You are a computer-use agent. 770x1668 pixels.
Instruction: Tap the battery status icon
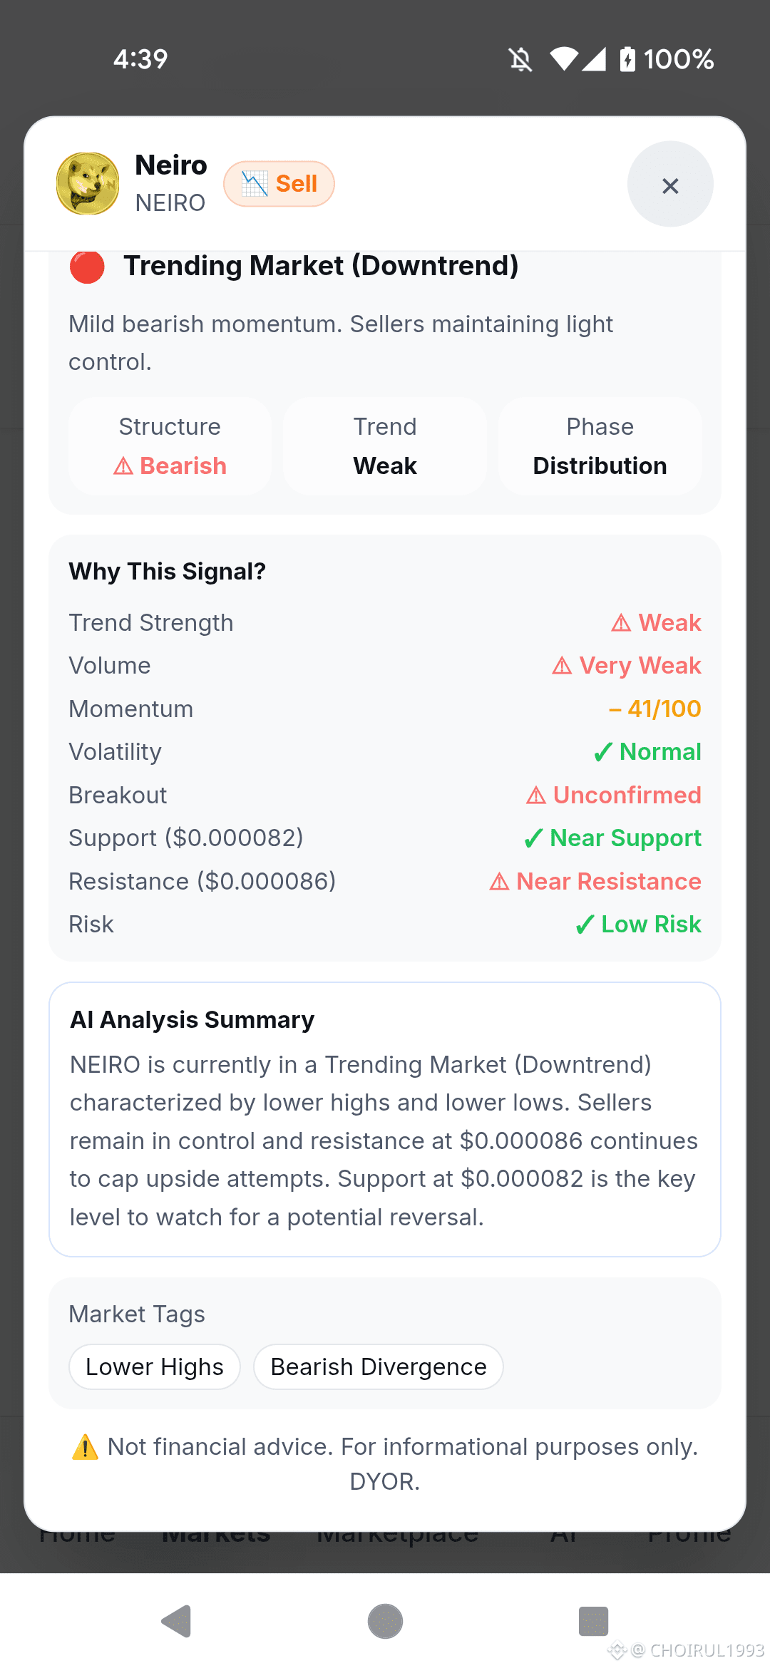(627, 59)
